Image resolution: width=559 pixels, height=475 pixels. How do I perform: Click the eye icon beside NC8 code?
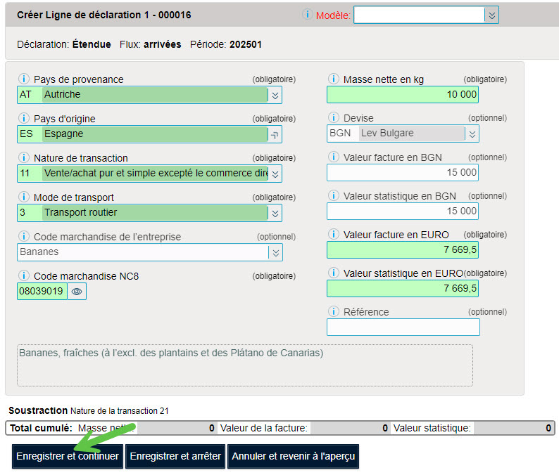[77, 292]
